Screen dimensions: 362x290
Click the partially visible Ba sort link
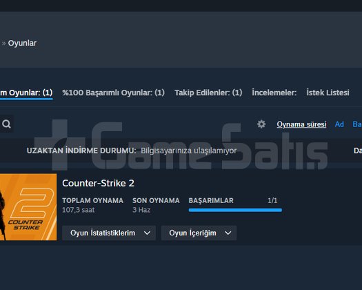pyautogui.click(x=357, y=124)
